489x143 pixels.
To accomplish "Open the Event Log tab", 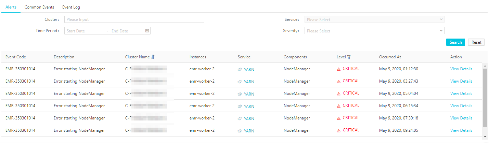I will pos(71,7).
